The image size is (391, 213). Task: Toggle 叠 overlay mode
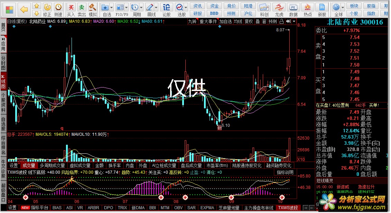(258, 22)
